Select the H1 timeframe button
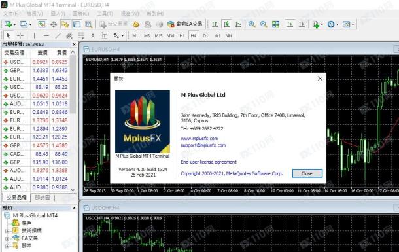 tap(182, 35)
